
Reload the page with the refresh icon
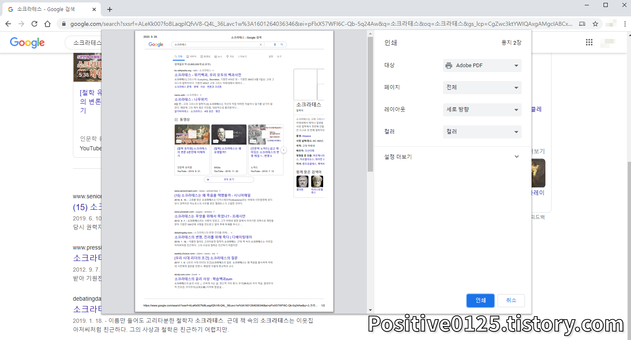34,24
